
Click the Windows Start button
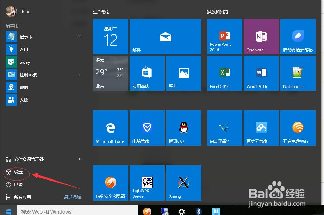click(x=8, y=211)
